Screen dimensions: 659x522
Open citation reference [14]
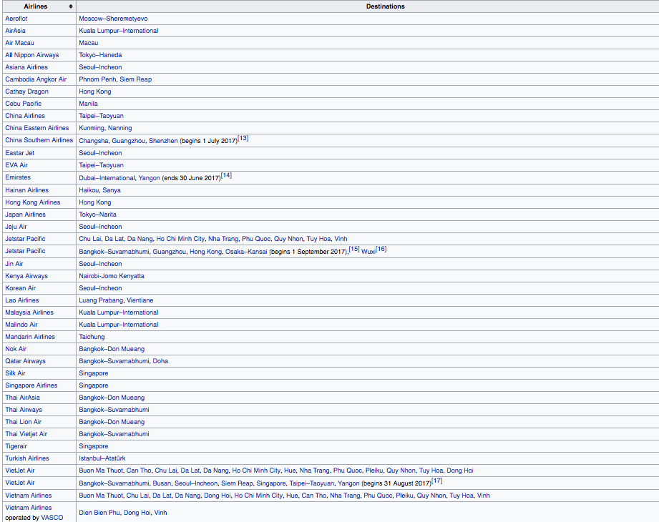pyautogui.click(x=227, y=175)
